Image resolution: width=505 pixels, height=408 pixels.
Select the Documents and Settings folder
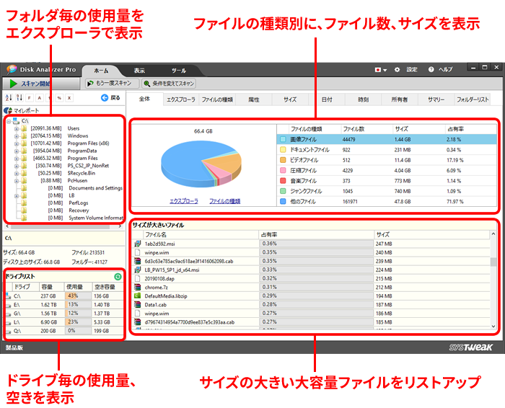95,188
